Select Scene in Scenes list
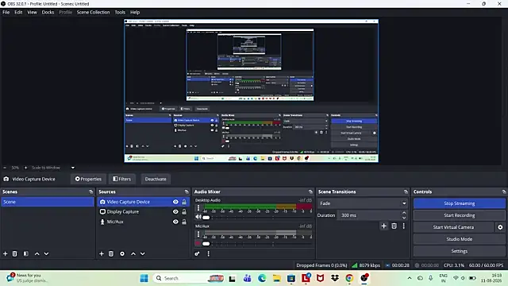 click(x=48, y=202)
